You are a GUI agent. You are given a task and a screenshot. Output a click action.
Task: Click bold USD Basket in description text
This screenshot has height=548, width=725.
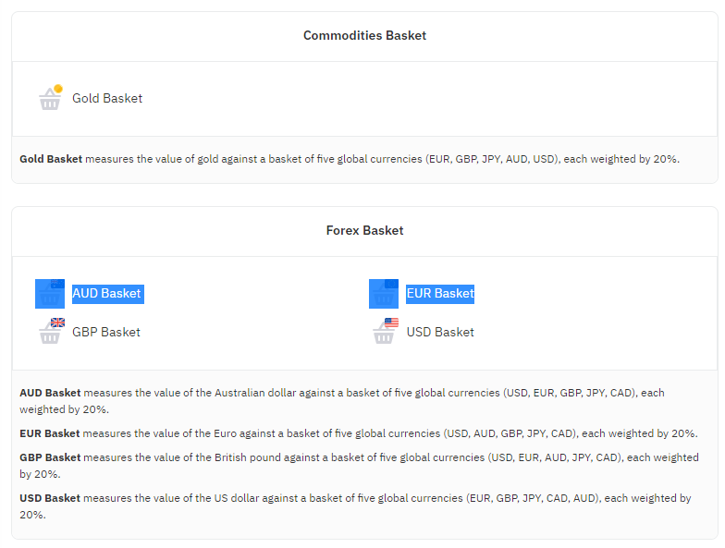[50, 498]
